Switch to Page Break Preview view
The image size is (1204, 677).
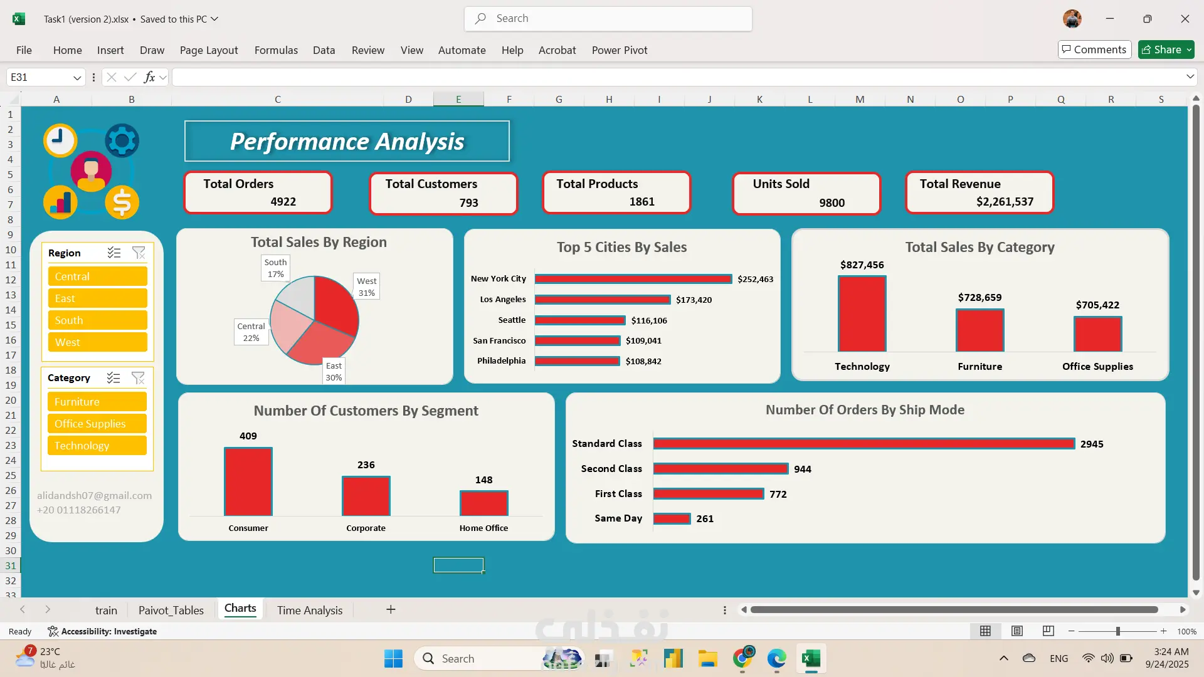[x=1048, y=631]
